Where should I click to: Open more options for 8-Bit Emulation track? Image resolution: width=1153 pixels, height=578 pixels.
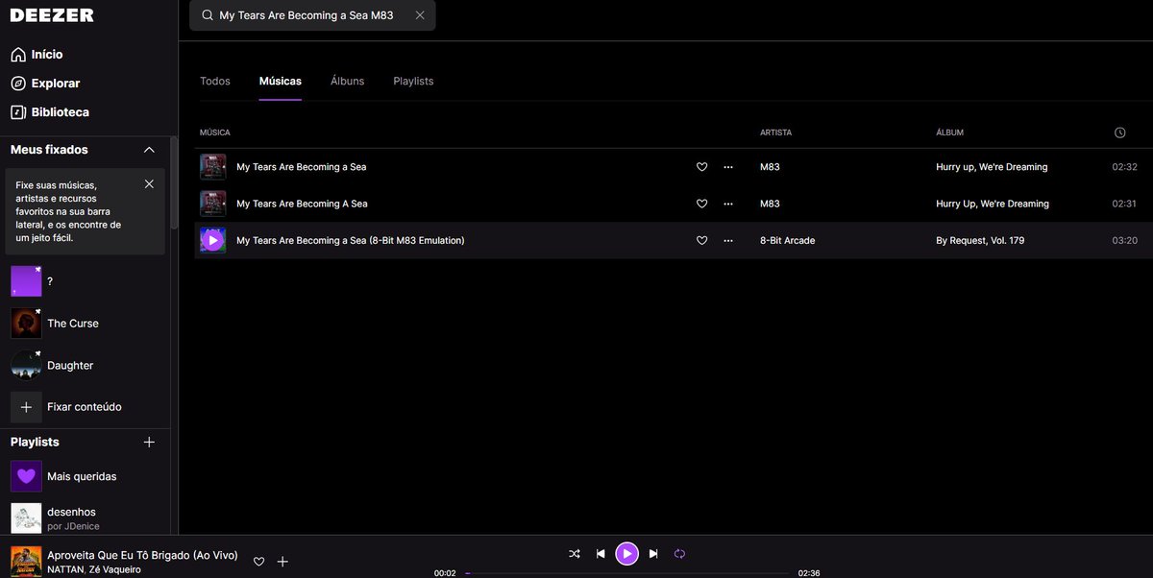coord(727,240)
